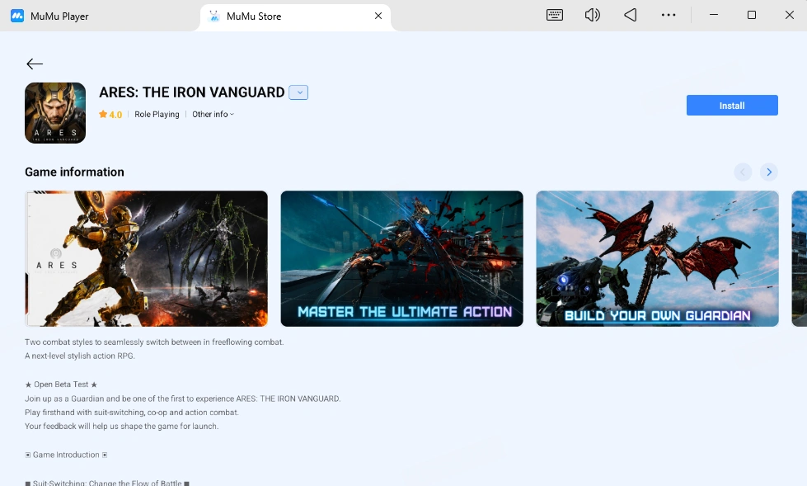Image resolution: width=807 pixels, height=486 pixels.
Task: Open the ARES golden armor screenshot
Action: 146,259
